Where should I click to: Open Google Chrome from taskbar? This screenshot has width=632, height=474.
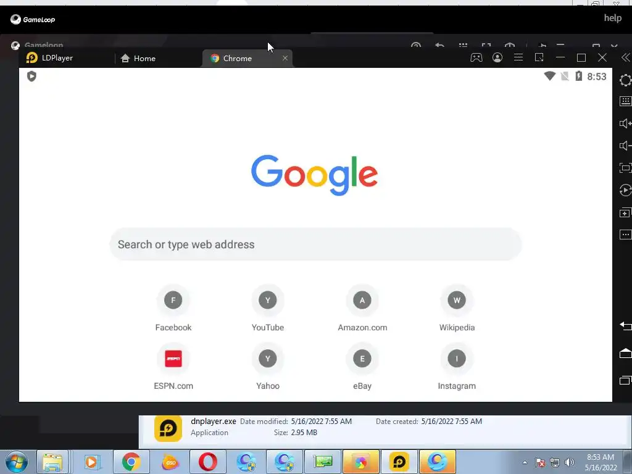tap(131, 462)
